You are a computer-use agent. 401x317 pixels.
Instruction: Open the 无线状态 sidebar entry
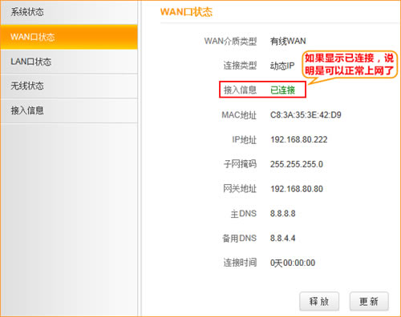tap(69, 86)
